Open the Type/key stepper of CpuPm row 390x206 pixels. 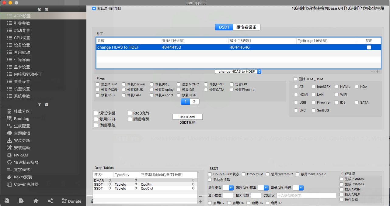[136, 184]
